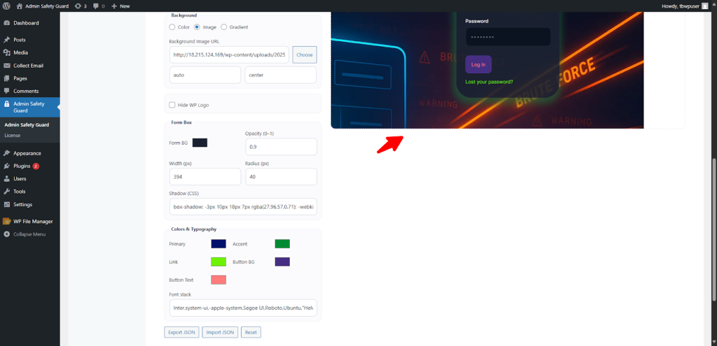Click the Export JSON button
The image size is (717, 346).
tap(181, 332)
